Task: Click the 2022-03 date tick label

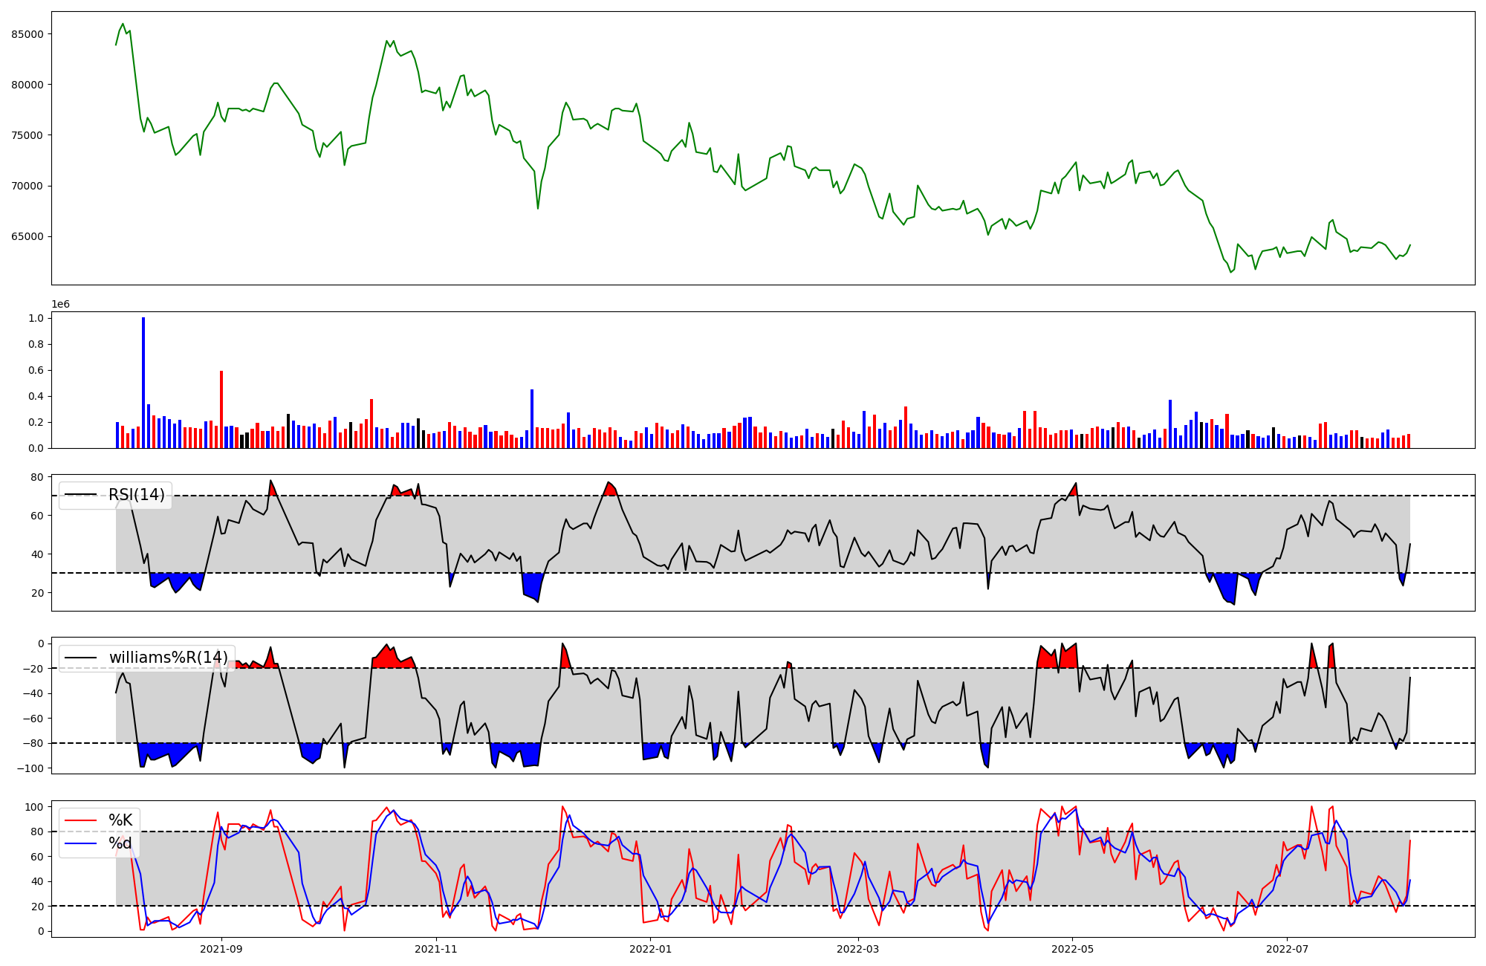Action: [858, 949]
